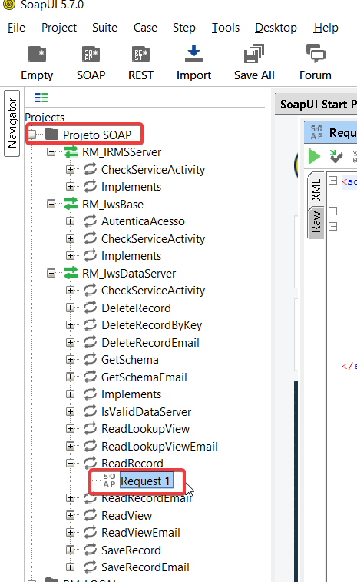Click the SaveRecord operation icon

coord(90,550)
